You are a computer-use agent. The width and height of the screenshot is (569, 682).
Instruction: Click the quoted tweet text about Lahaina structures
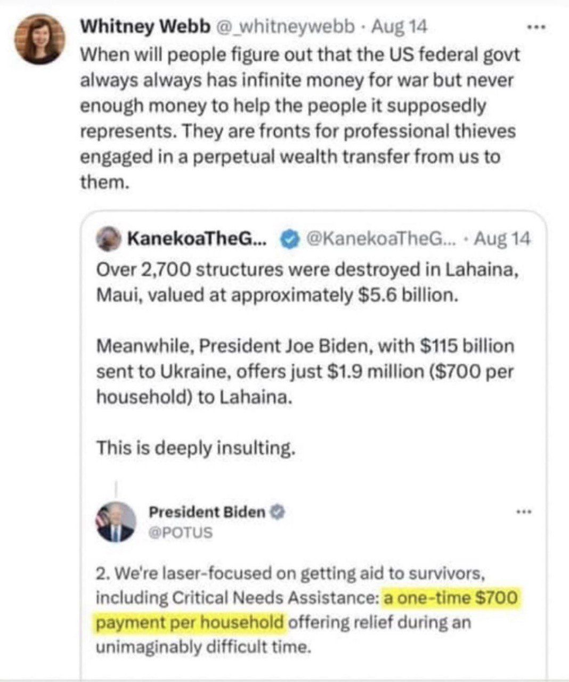pos(306,282)
